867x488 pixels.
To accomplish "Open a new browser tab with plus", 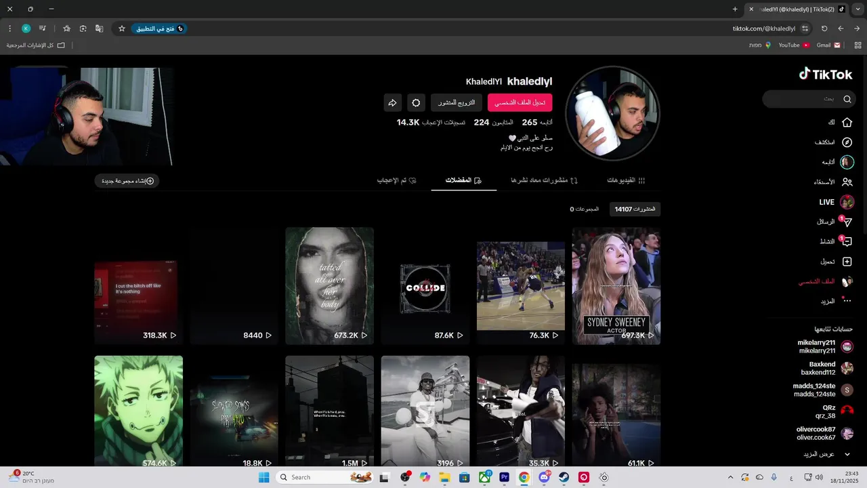I will click(735, 9).
